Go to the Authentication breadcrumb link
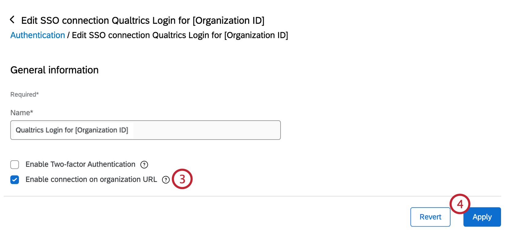Image resolution: width=520 pixels, height=251 pixels. [x=38, y=35]
